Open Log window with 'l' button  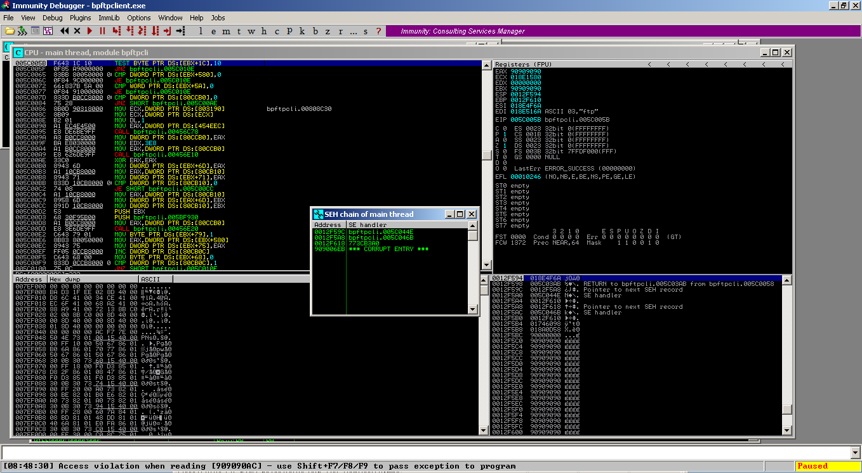(x=201, y=30)
